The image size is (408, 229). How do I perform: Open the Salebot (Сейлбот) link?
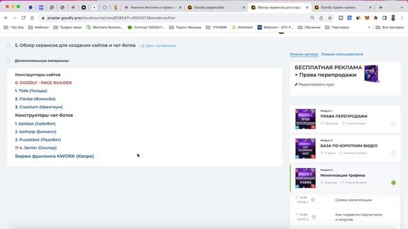[x=37, y=124]
